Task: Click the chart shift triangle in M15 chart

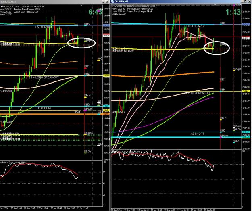Action: coord(81,6)
